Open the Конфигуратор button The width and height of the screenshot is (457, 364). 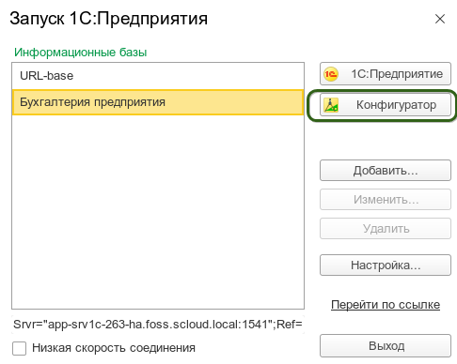[x=386, y=105]
